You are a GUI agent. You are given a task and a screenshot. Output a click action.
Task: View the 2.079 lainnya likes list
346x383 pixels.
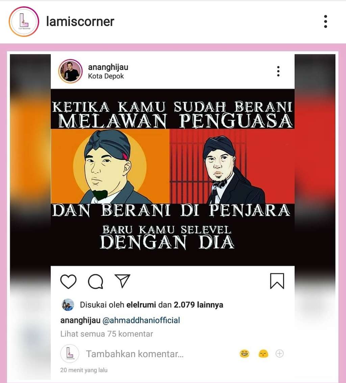(198, 305)
